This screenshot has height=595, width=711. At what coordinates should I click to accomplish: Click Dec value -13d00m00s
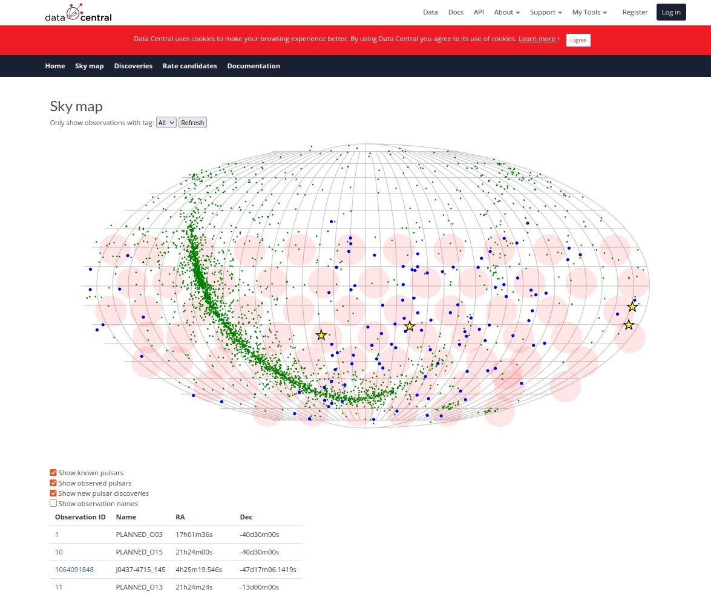260,587
